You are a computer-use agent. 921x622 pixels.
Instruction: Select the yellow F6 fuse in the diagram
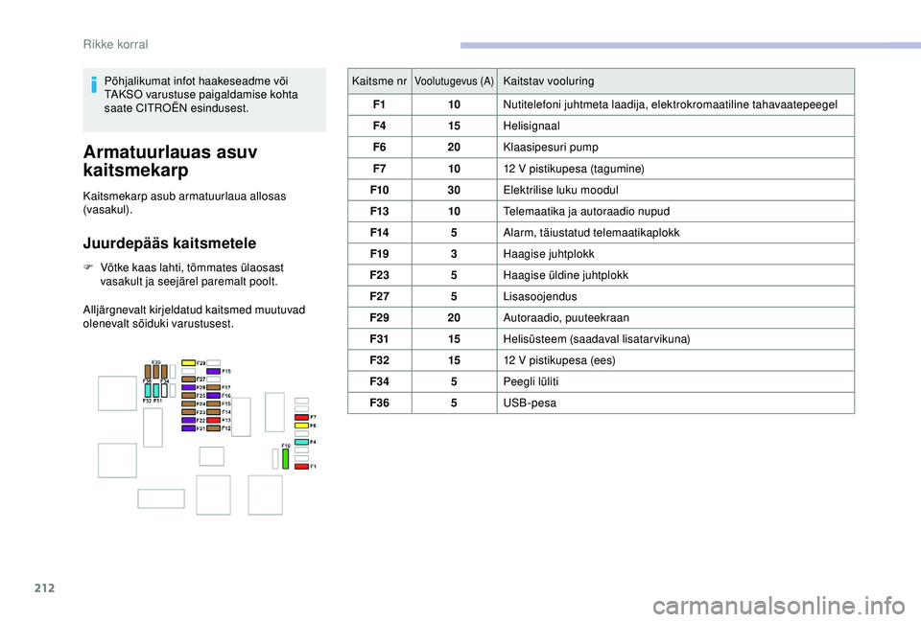point(302,426)
